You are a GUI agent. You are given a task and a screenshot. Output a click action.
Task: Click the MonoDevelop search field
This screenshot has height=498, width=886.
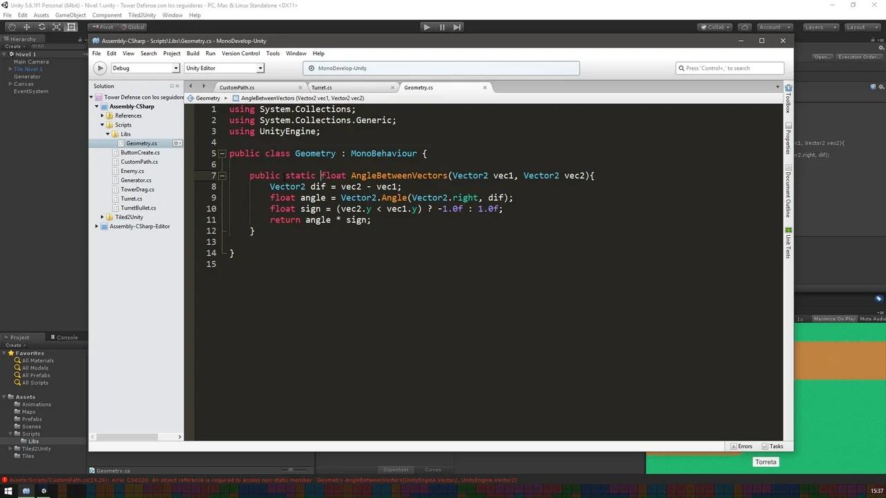(x=730, y=68)
